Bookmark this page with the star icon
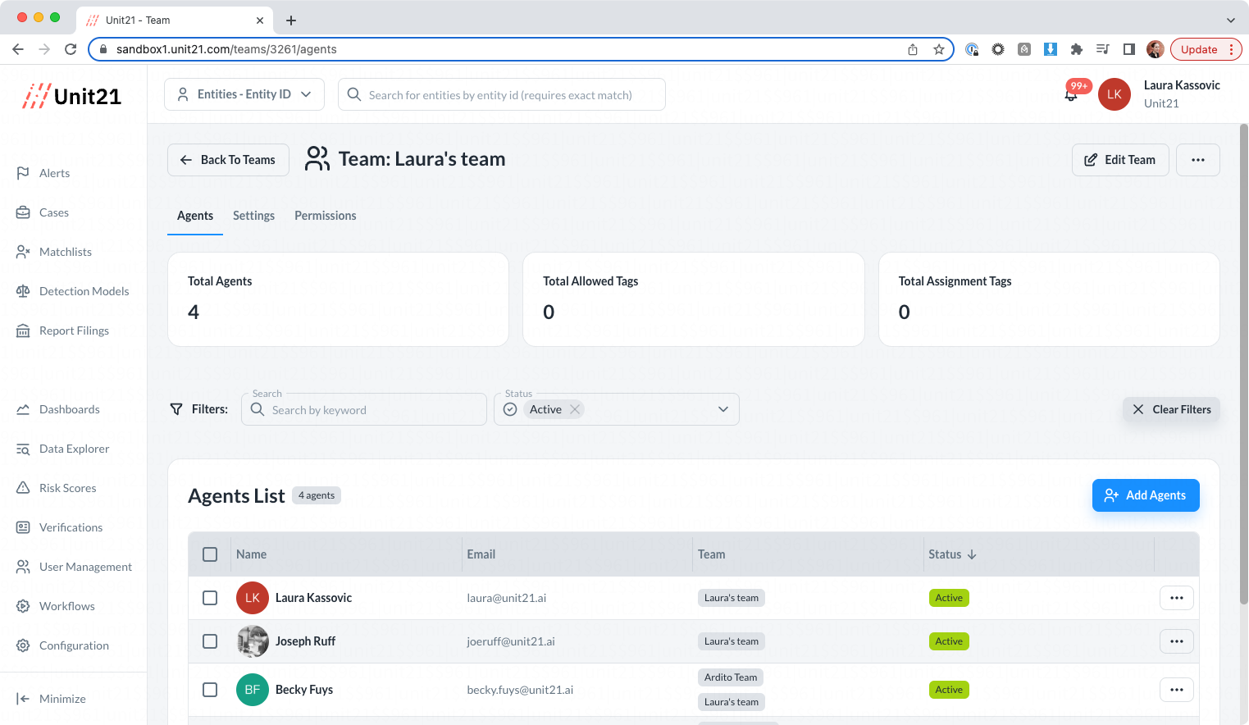The image size is (1249, 725). [x=939, y=49]
